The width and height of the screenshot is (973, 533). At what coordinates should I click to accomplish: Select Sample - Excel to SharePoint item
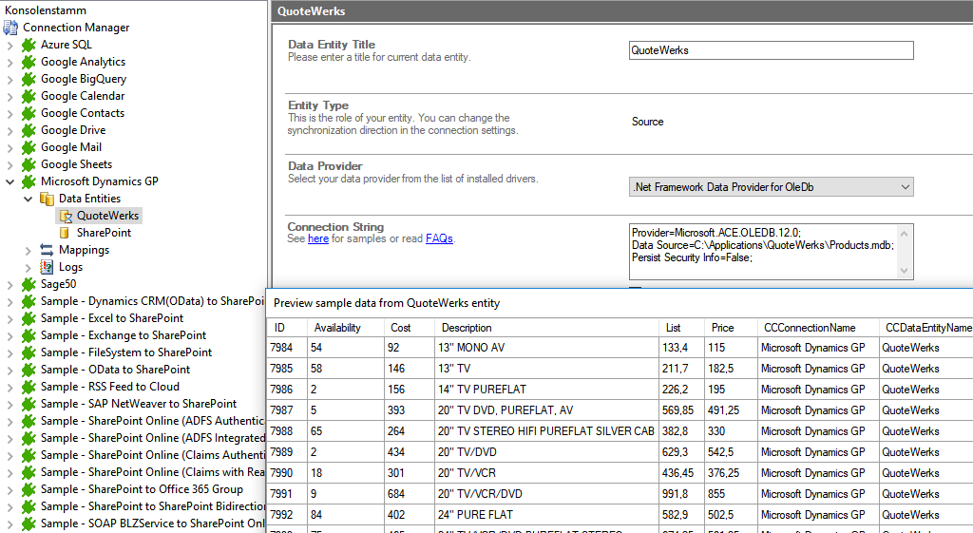coord(112,318)
